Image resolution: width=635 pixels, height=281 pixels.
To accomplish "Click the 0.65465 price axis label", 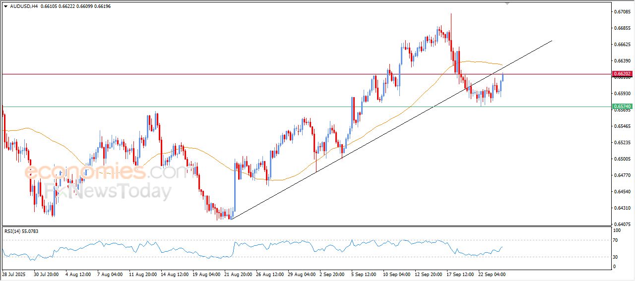I will (x=622, y=126).
